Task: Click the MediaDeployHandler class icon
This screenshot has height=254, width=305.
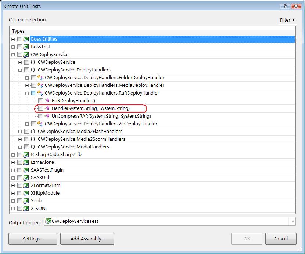Action: click(x=40, y=85)
